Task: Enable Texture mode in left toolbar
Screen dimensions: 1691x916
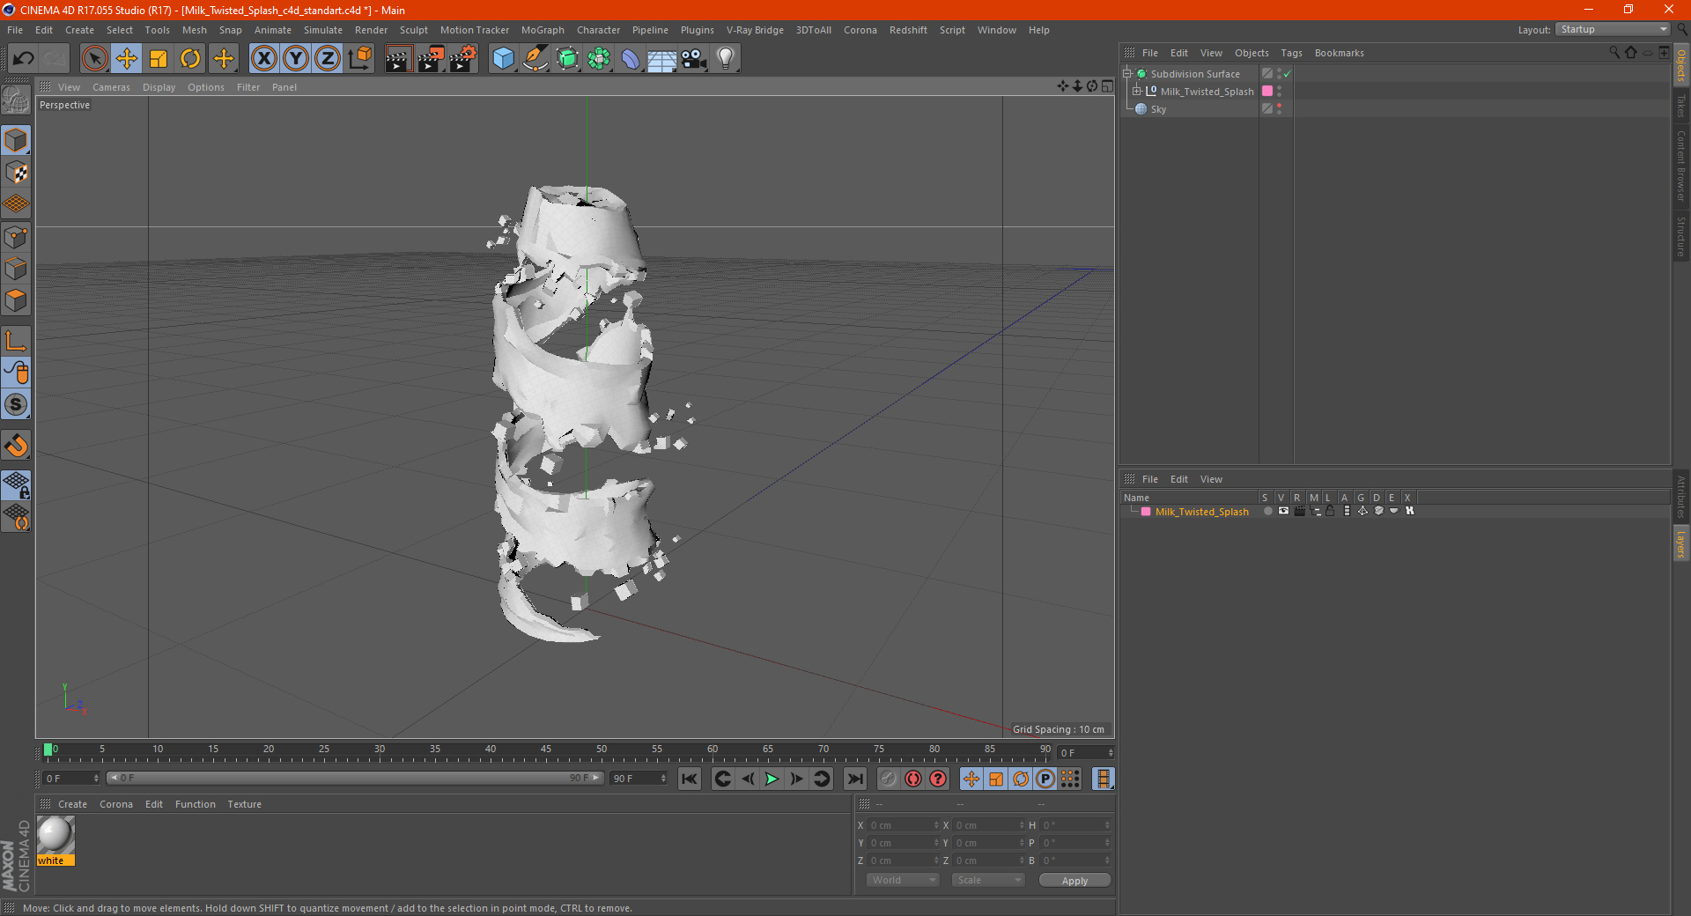Action: pyautogui.click(x=17, y=173)
